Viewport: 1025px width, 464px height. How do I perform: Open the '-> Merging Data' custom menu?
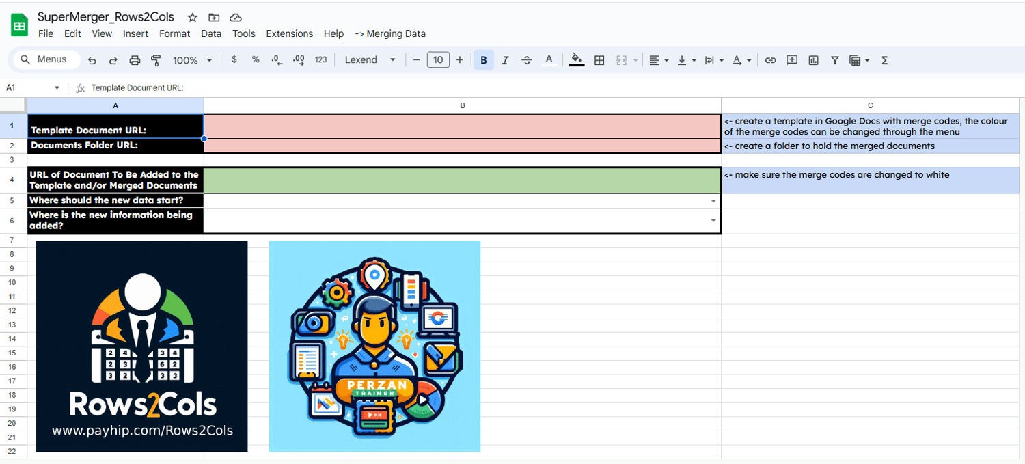(390, 33)
